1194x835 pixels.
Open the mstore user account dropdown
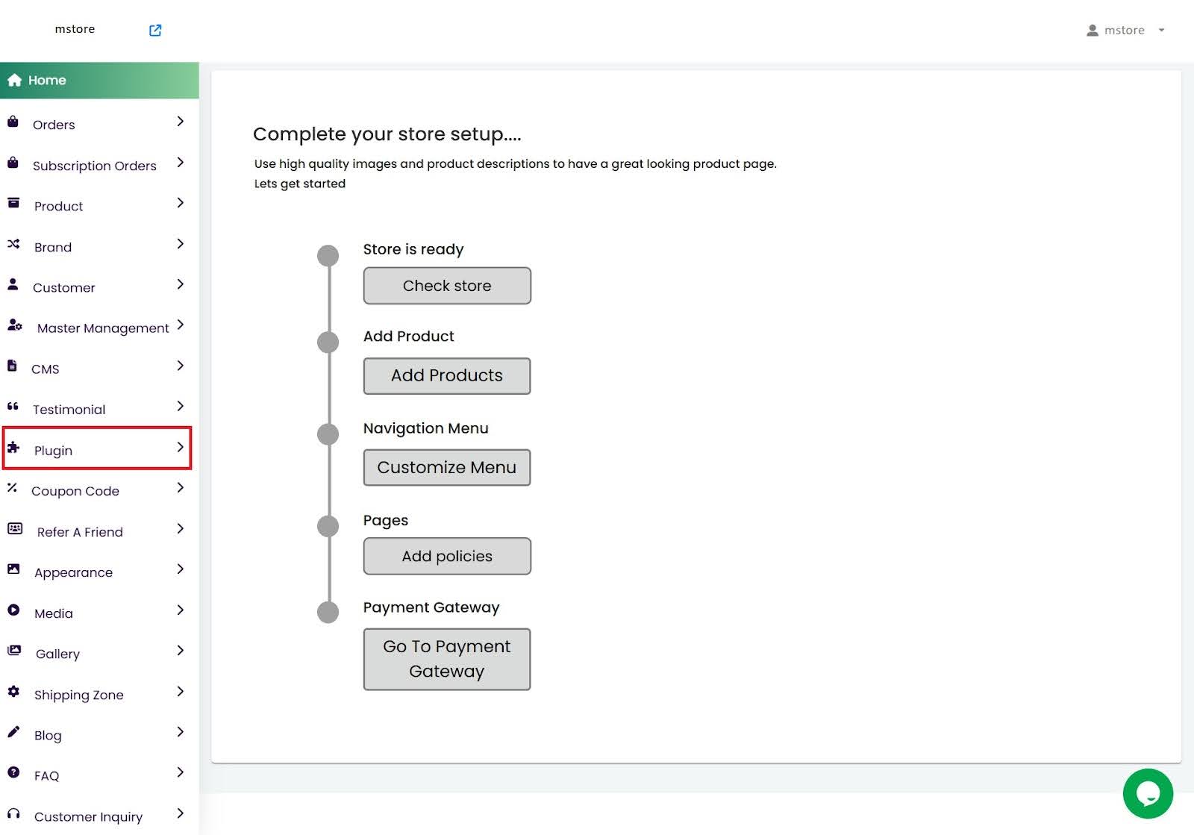click(x=1125, y=31)
